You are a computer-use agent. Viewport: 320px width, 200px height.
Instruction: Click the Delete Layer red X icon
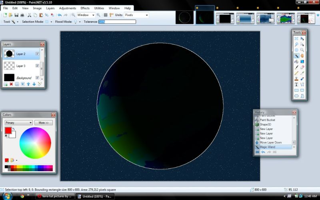point(12,84)
